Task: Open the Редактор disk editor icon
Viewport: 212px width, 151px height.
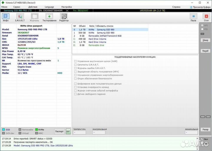Action: tap(64, 17)
